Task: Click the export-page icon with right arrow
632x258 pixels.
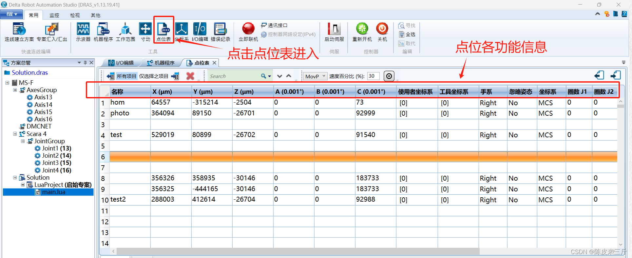Action: (616, 75)
